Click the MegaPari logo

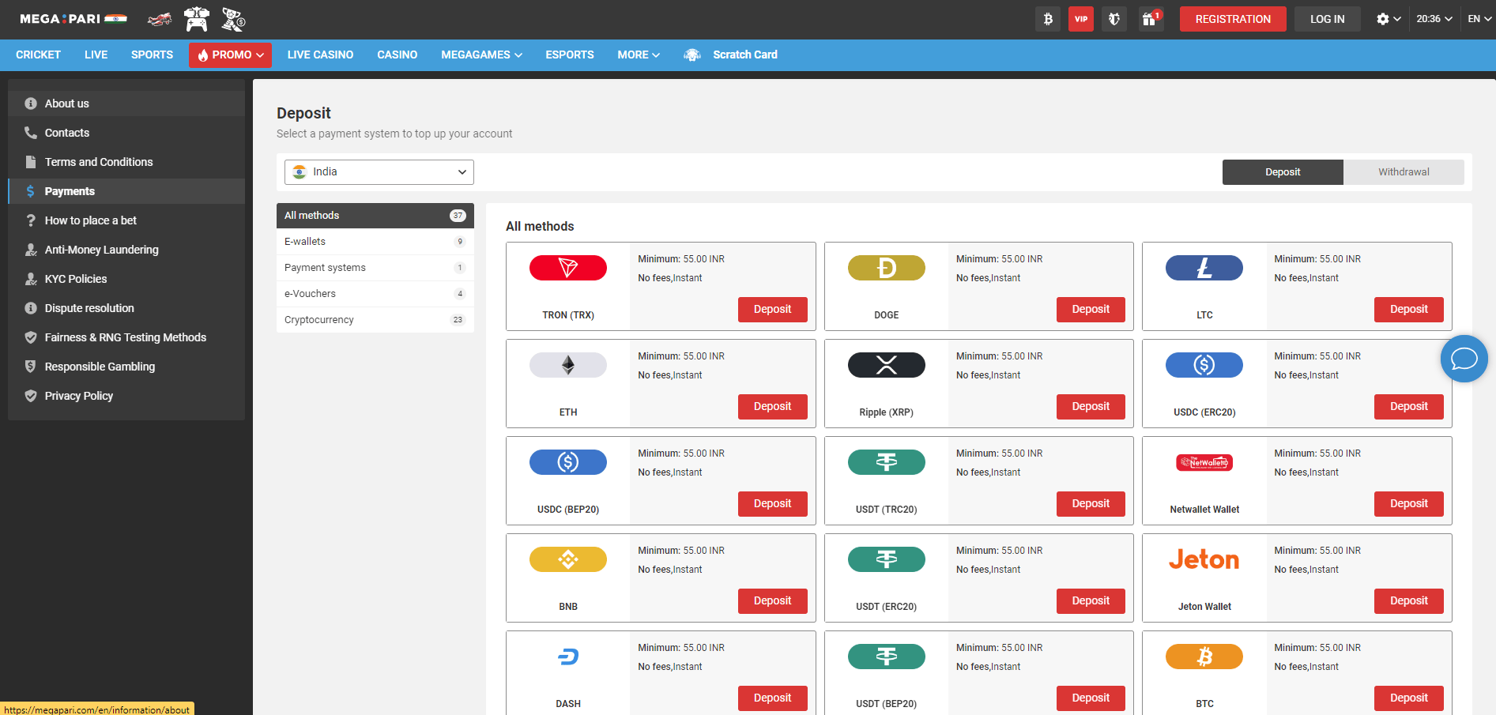(x=73, y=19)
